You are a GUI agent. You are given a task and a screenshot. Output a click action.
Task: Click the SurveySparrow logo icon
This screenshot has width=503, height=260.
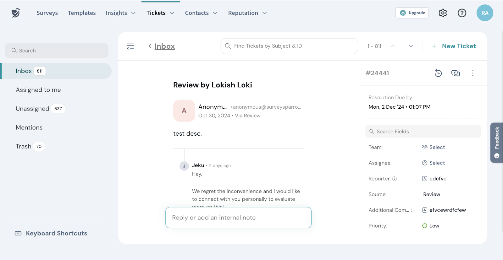point(16,13)
